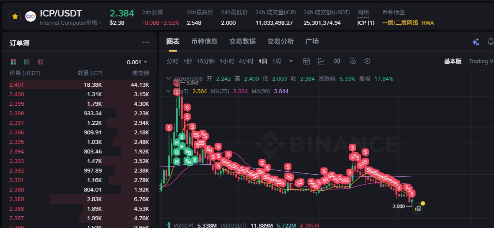The image size is (494, 228).
Task: Open the chart display settings icon
Action: click(x=352, y=61)
